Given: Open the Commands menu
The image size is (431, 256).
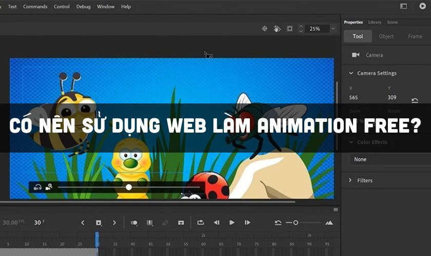Looking at the screenshot, I should click(x=35, y=7).
